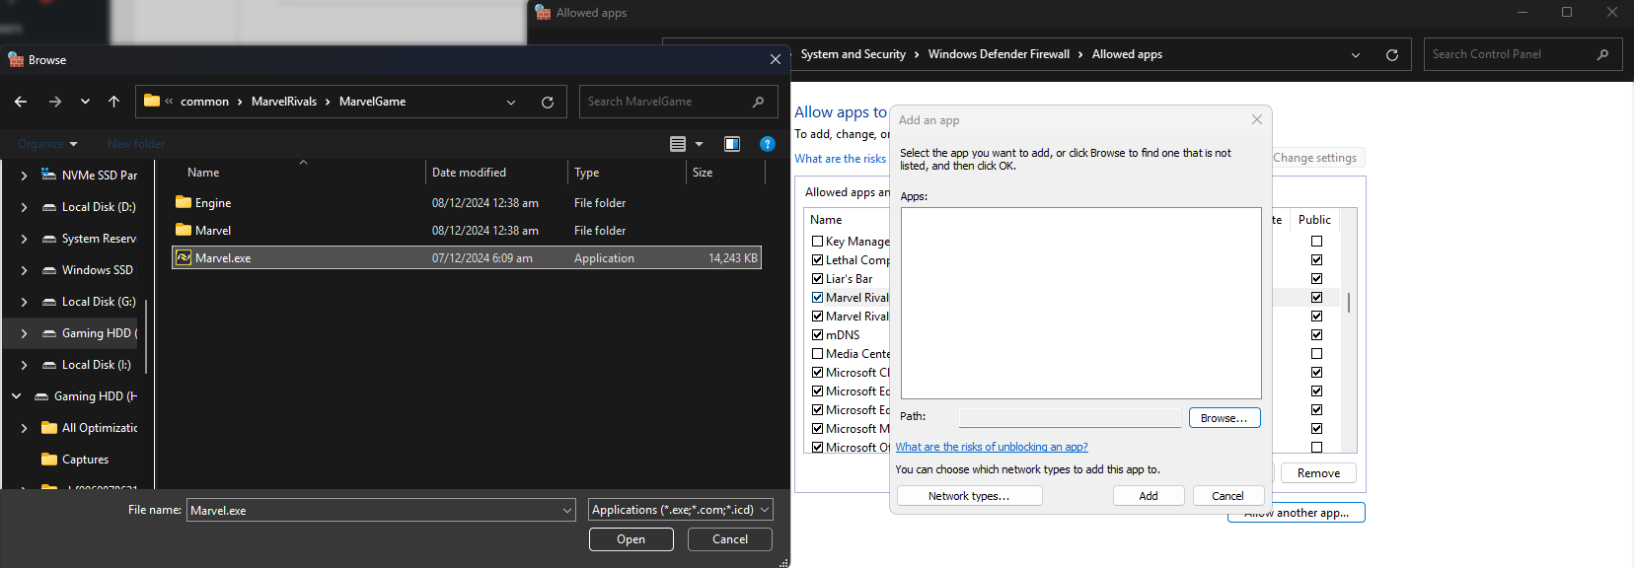Viewport: 1634px width, 568px height.
Task: Refresh the MarvelGame folder view
Action: (548, 102)
